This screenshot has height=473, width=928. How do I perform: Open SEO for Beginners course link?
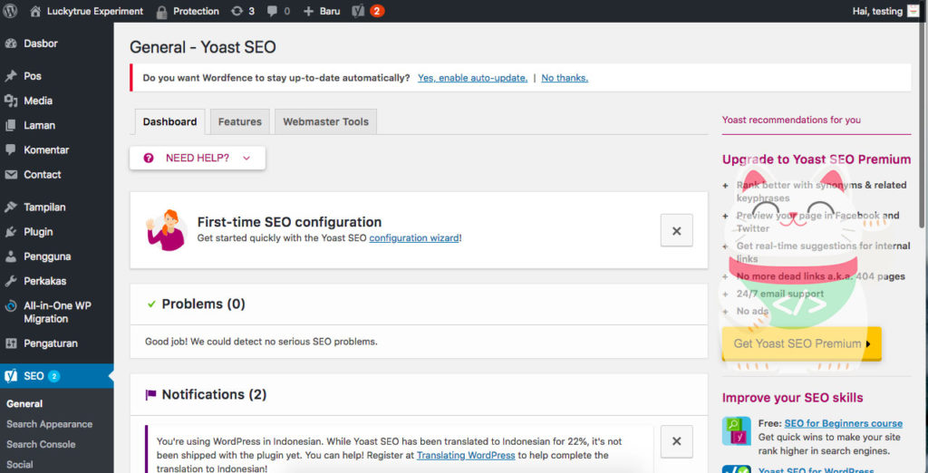844,423
